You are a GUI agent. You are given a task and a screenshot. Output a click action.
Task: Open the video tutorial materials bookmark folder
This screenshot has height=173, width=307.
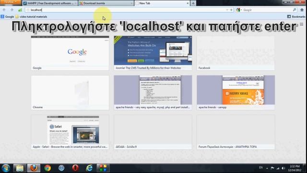point(31,17)
